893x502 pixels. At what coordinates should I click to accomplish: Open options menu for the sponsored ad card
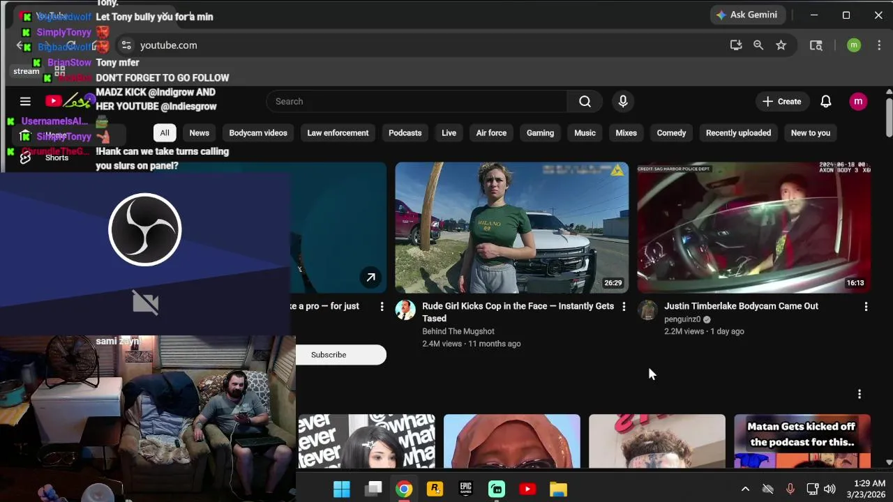(382, 307)
